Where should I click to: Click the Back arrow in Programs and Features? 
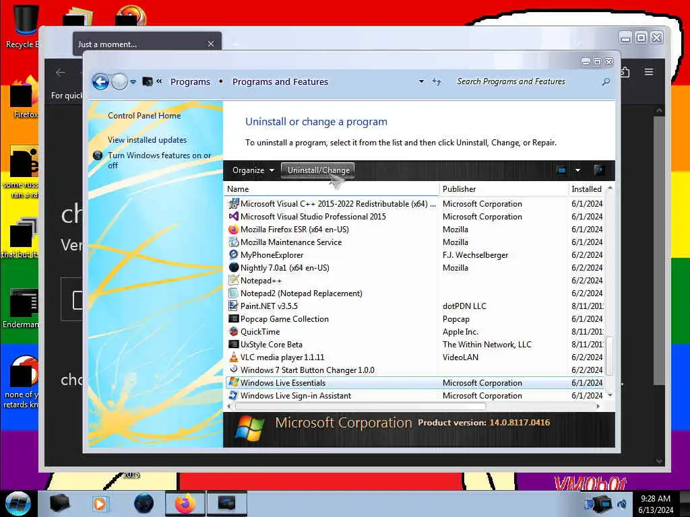tap(100, 81)
